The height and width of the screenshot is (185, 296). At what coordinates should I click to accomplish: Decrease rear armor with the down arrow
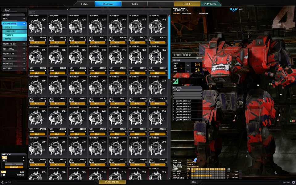(188, 71)
